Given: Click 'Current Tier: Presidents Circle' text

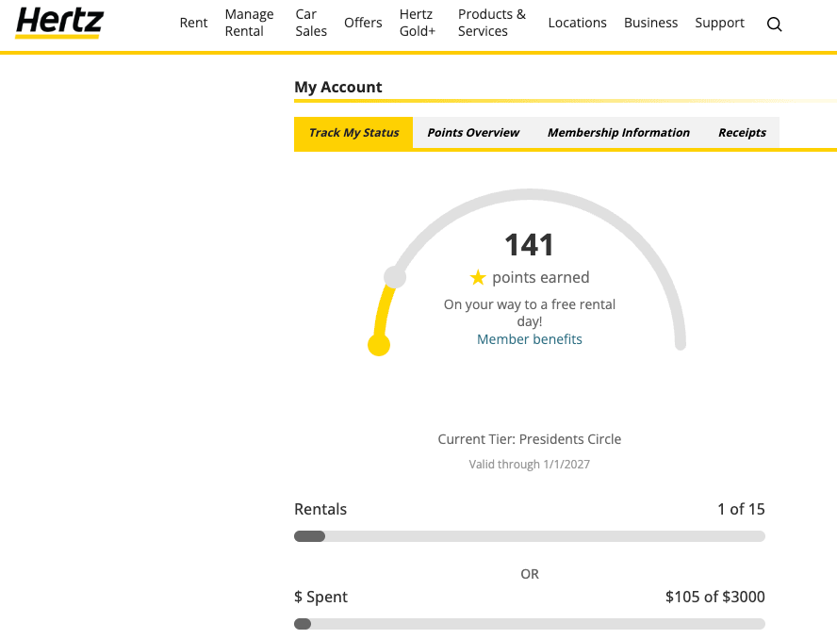Looking at the screenshot, I should (529, 439).
